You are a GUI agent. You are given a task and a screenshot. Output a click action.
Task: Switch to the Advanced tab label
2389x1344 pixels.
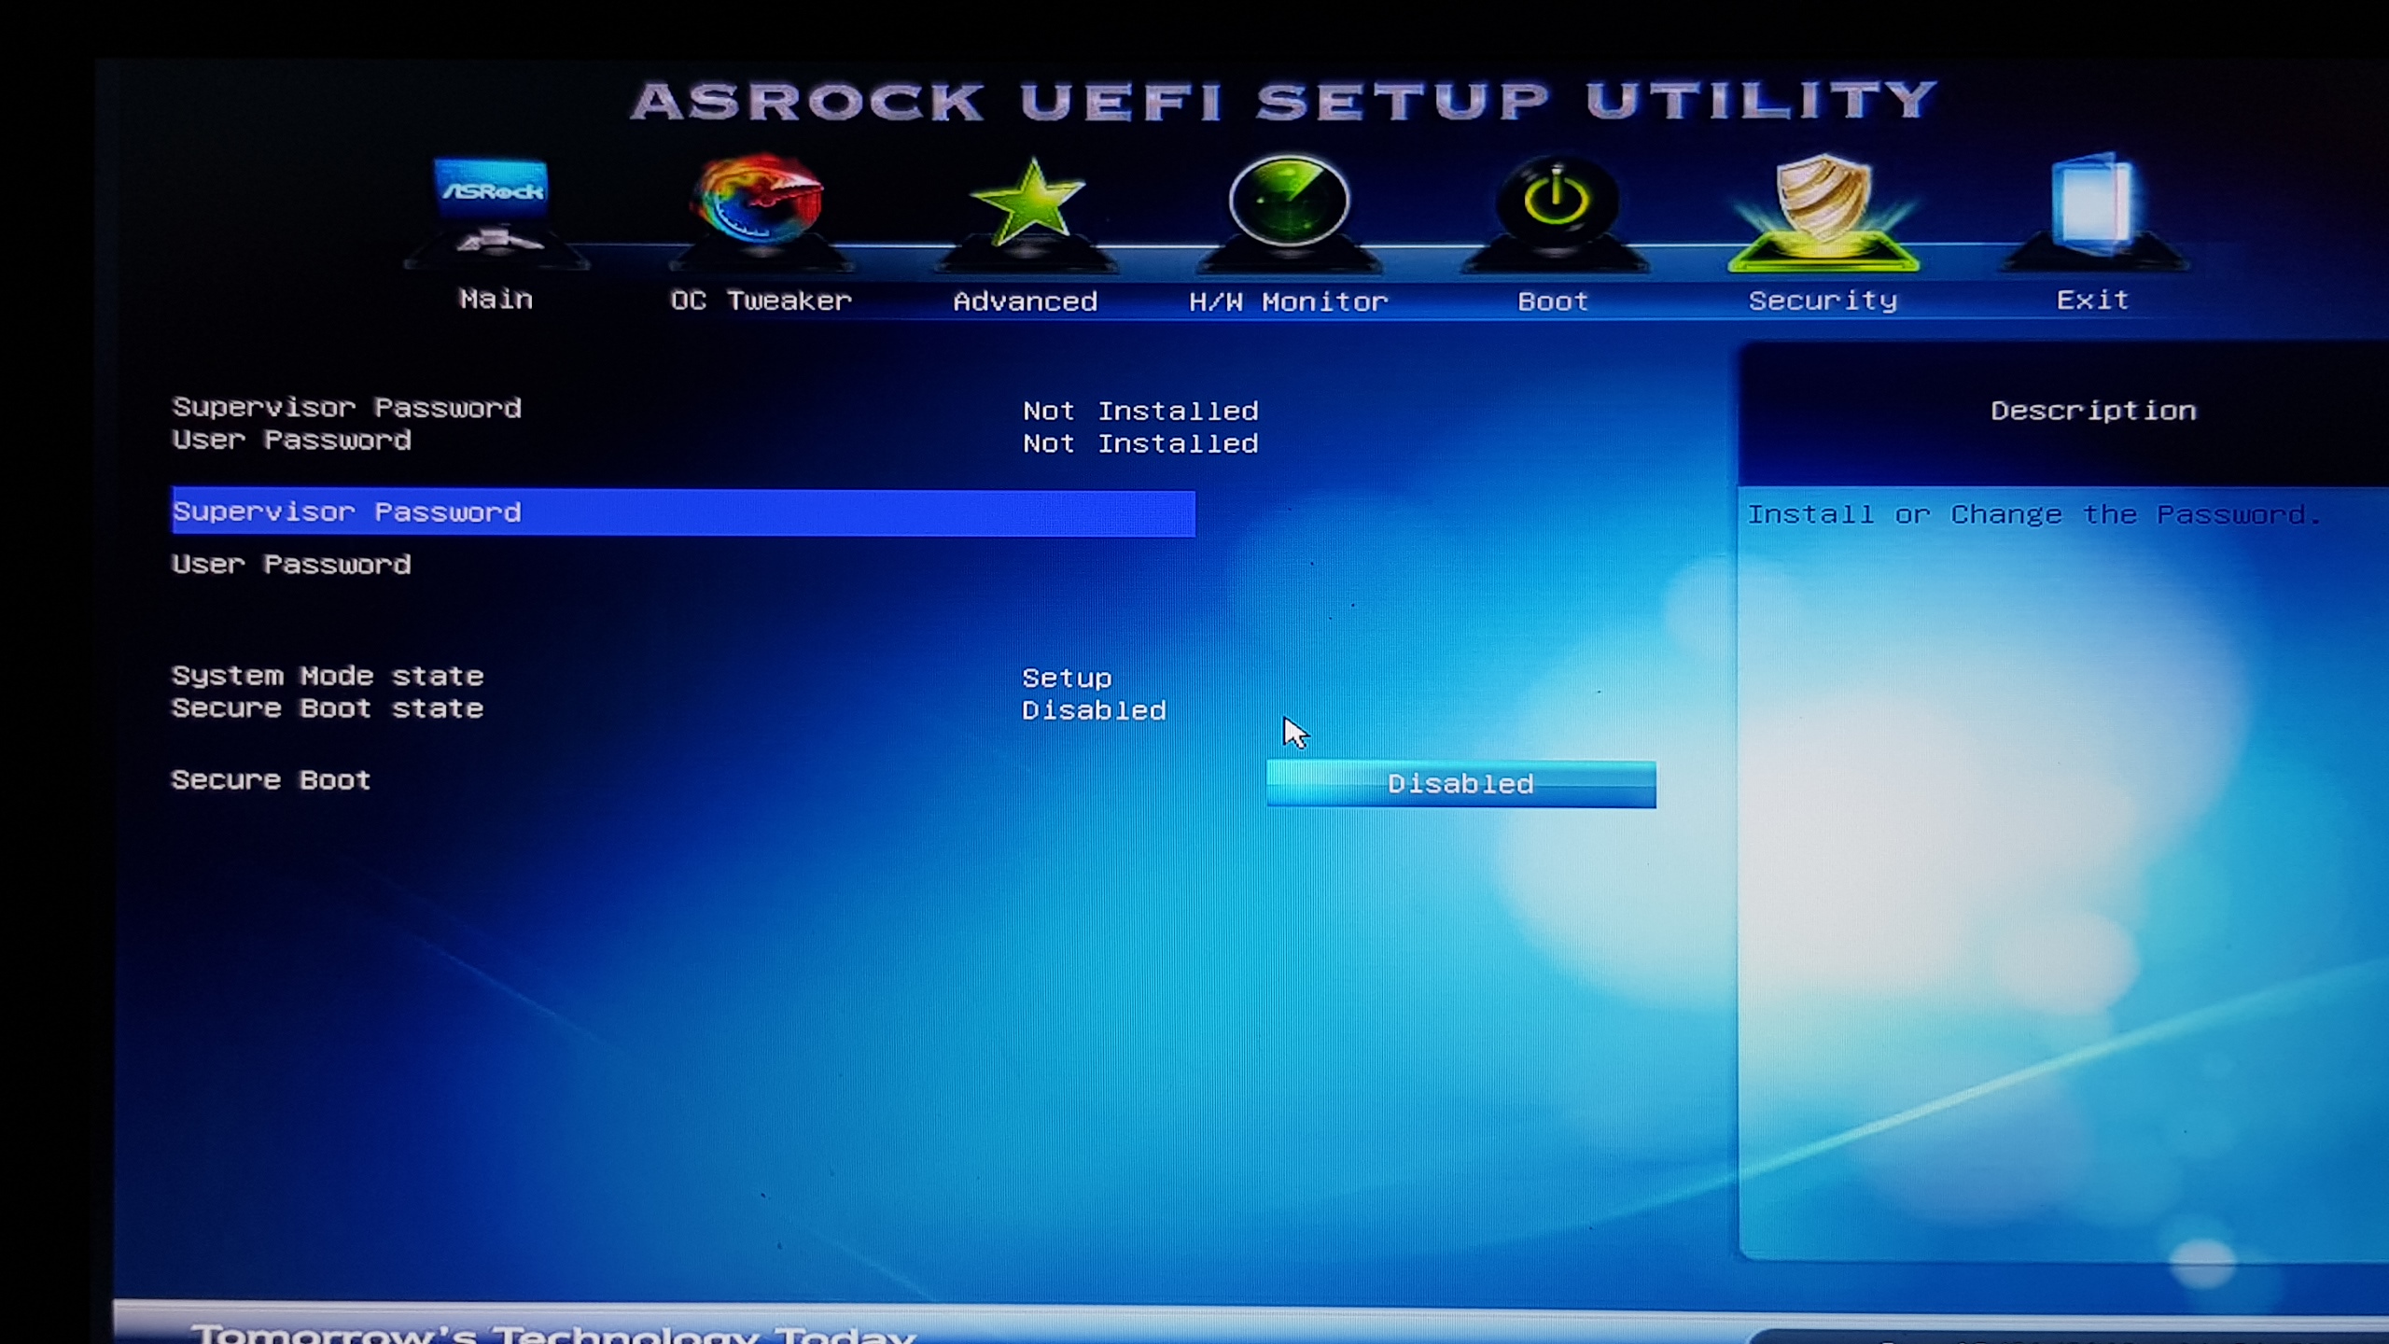1026,301
